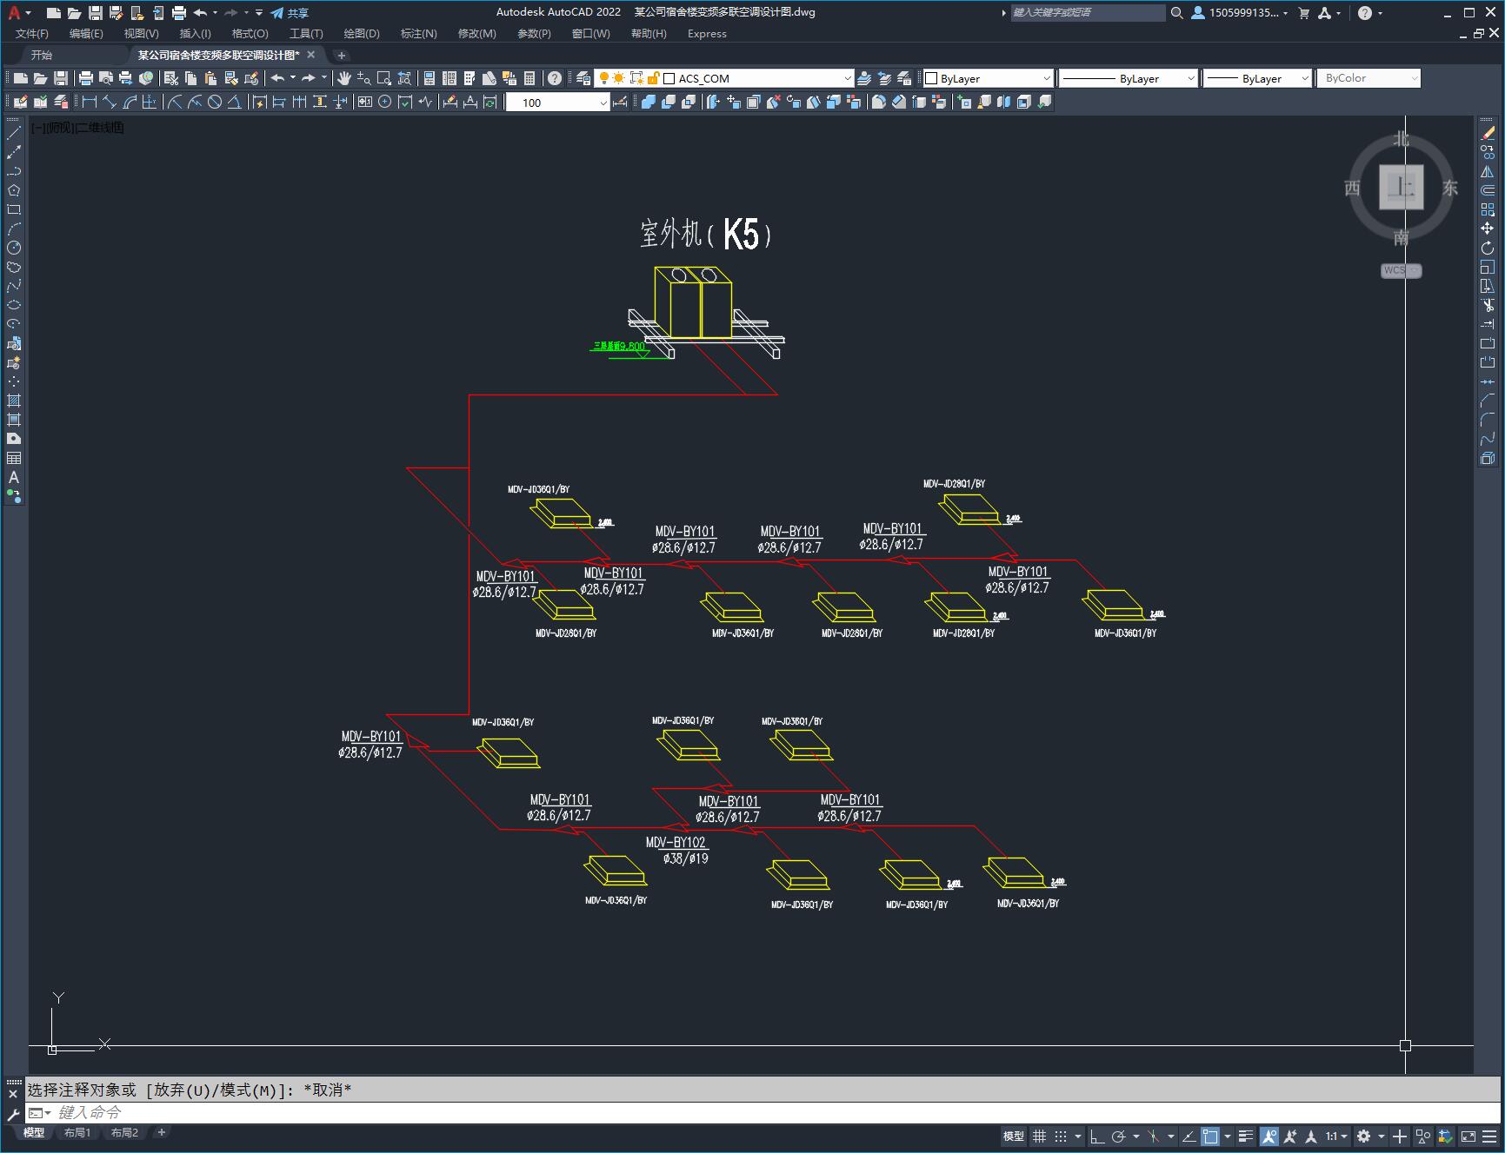Open the ACS_COM layer dropdown

(x=847, y=78)
